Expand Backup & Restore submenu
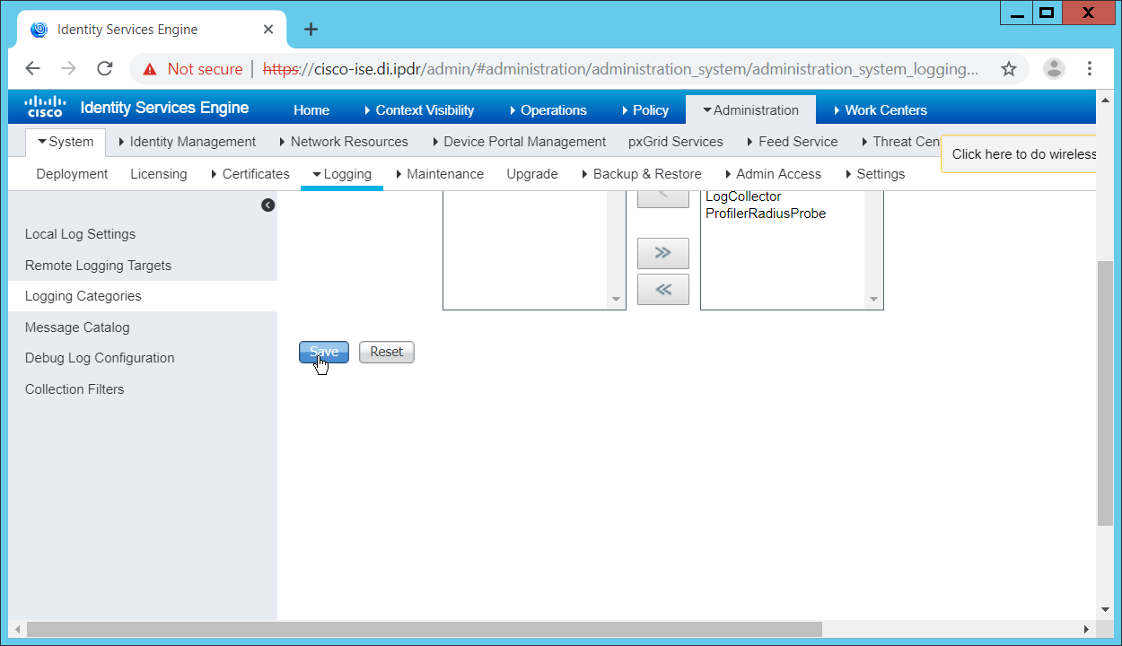The height and width of the screenshot is (646, 1122). [x=641, y=174]
